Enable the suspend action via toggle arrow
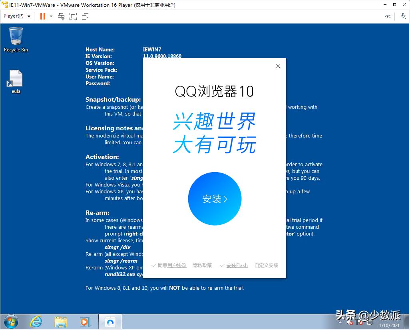410x330 pixels. coord(50,16)
